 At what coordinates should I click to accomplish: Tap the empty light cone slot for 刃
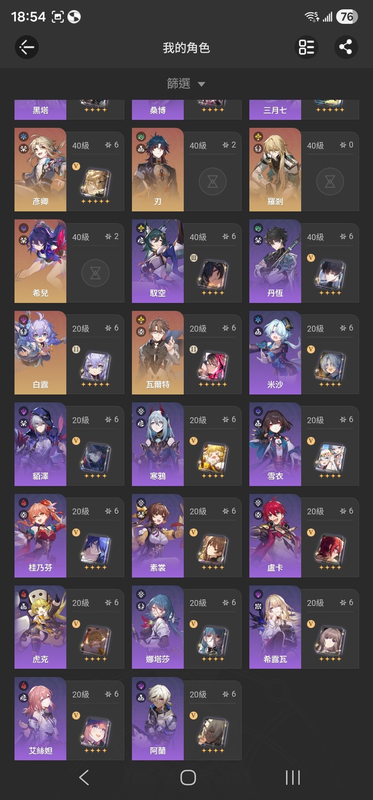pos(212,182)
